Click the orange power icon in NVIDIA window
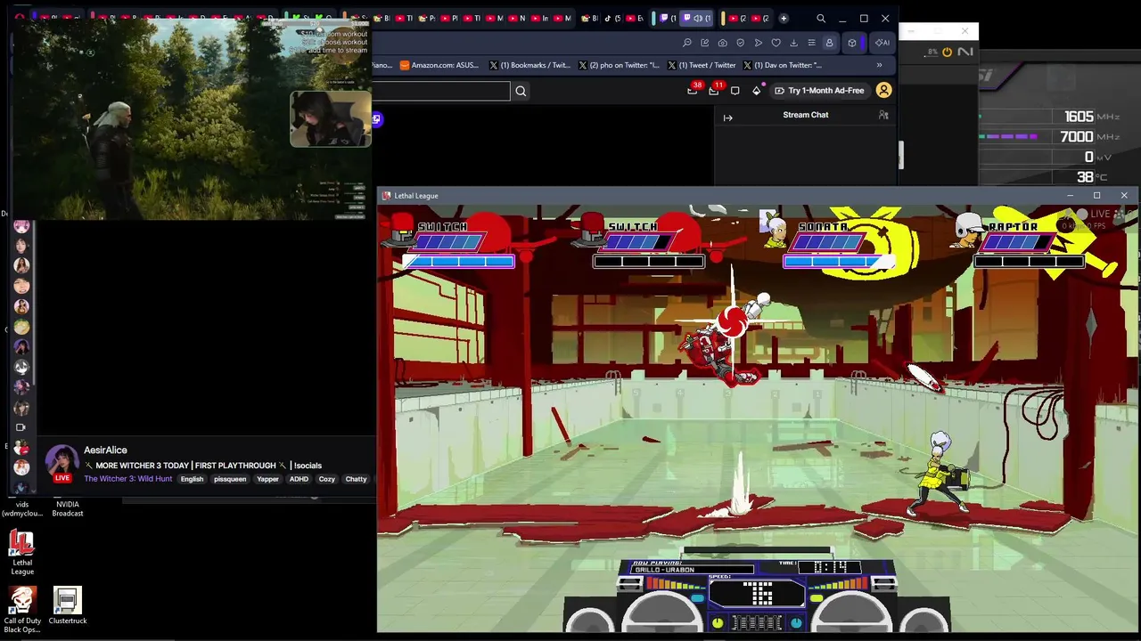The height and width of the screenshot is (641, 1141). [x=947, y=53]
